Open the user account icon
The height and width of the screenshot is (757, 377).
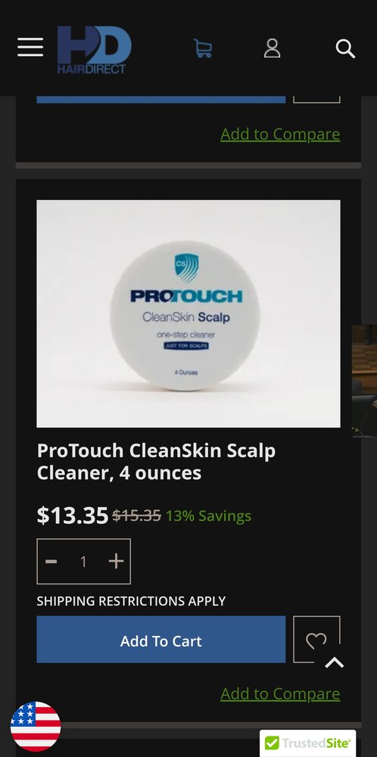[273, 48]
